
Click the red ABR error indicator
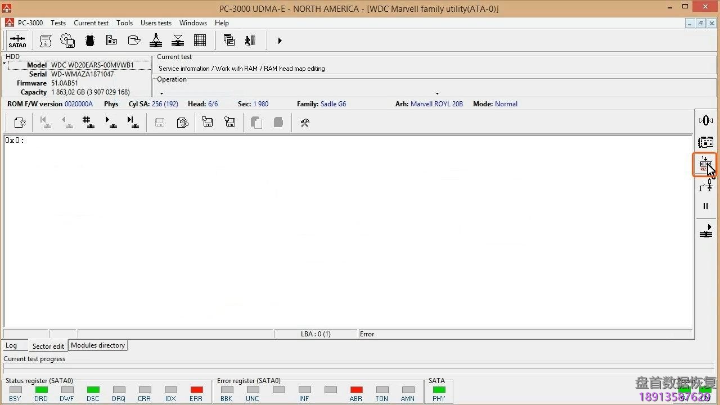pyautogui.click(x=356, y=390)
